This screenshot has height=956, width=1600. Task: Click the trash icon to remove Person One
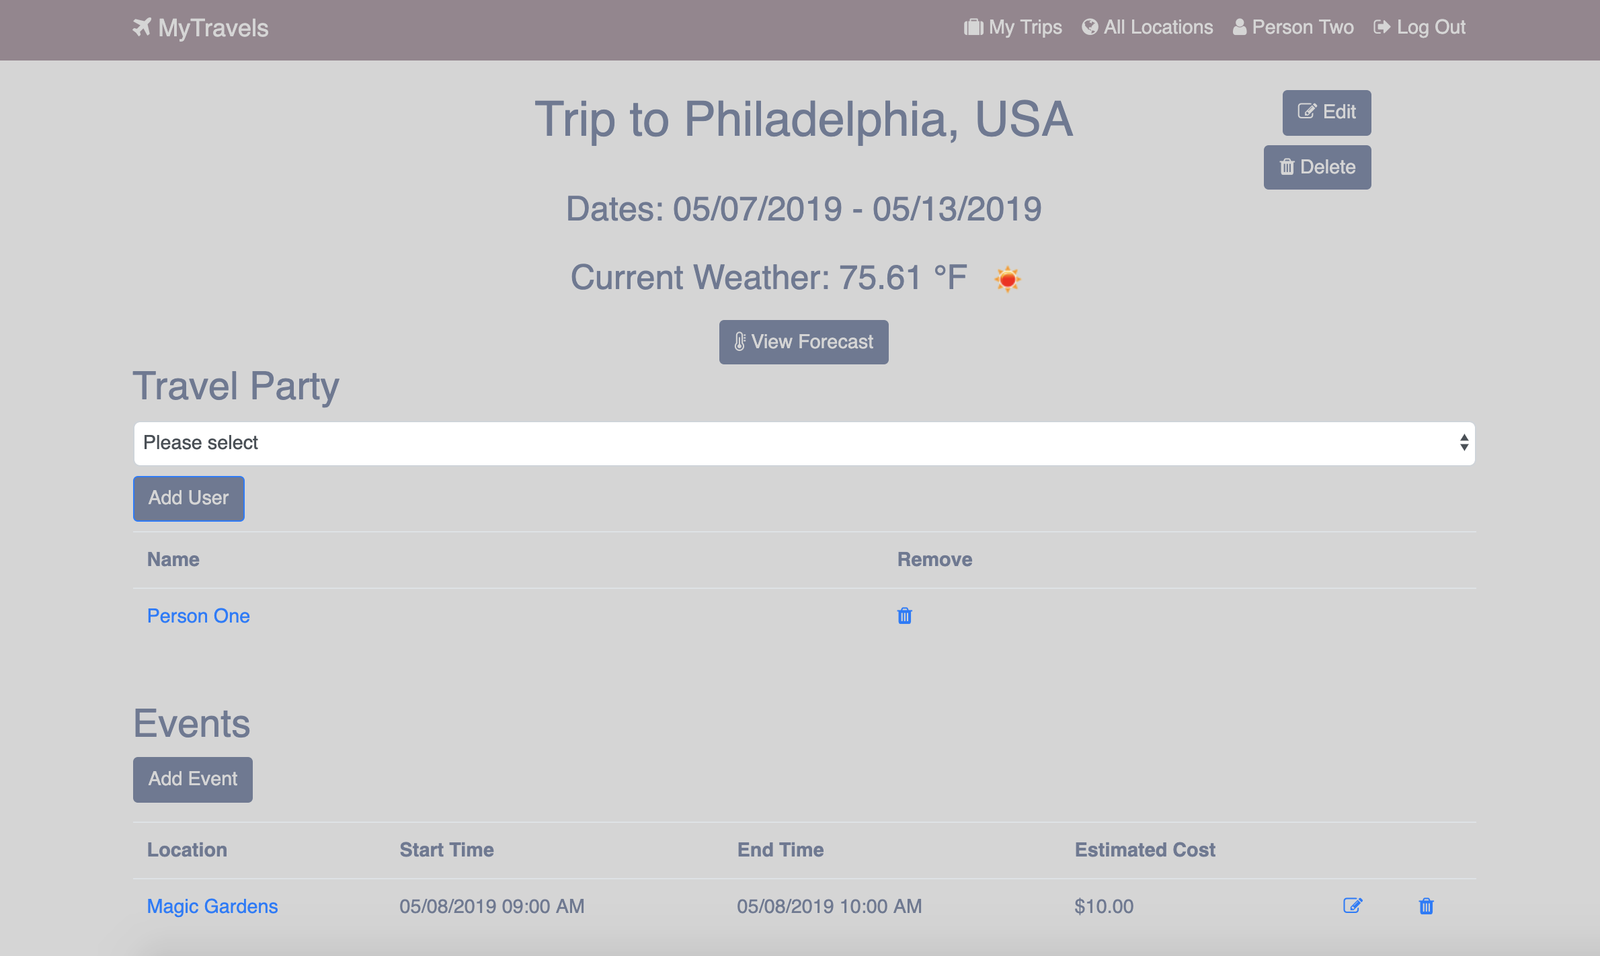(905, 616)
